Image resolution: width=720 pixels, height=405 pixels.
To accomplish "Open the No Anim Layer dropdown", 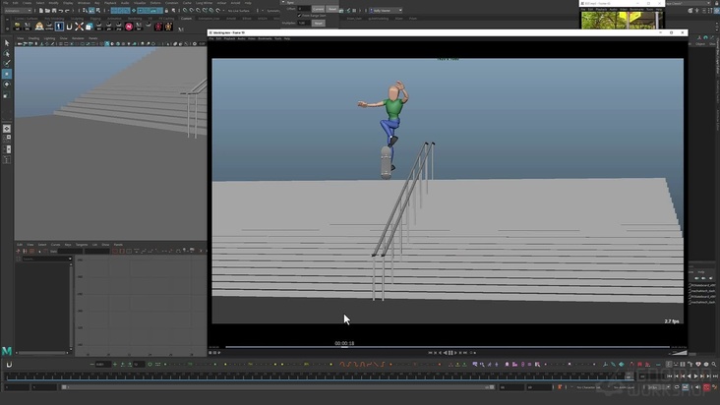I will tap(624, 387).
